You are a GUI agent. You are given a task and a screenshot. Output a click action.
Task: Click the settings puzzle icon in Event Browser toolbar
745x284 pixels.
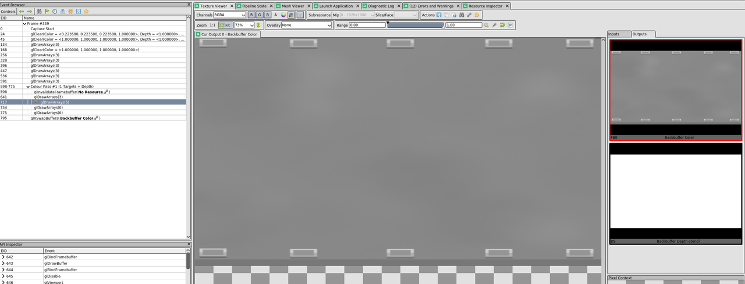pos(86,11)
